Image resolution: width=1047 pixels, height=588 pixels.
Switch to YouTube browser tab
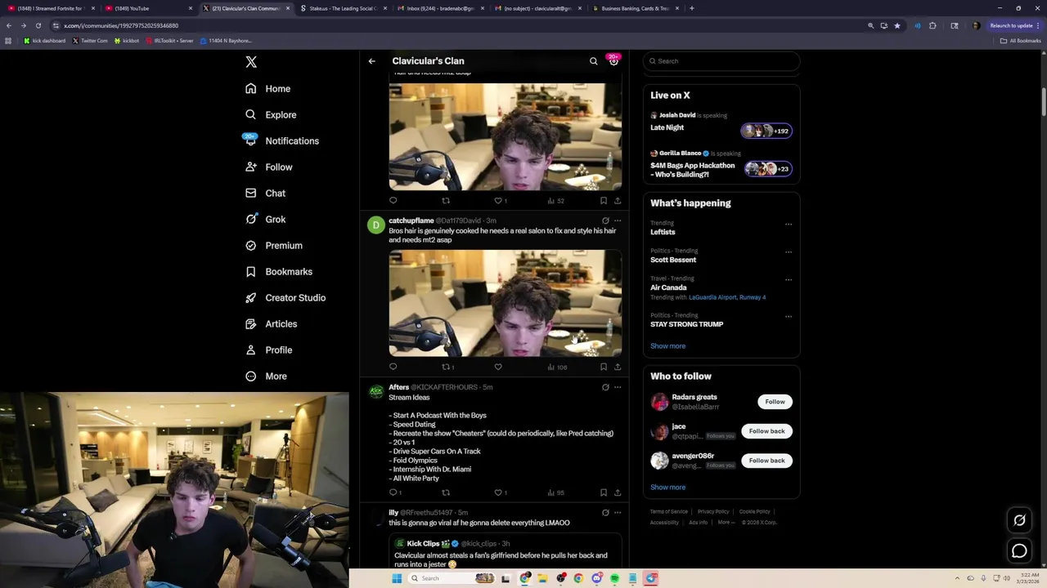[x=147, y=8]
